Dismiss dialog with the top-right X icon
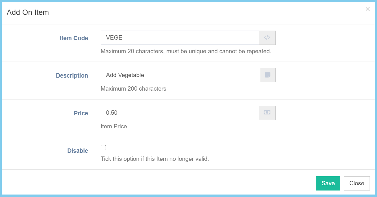The height and width of the screenshot is (197, 377). pyautogui.click(x=367, y=9)
